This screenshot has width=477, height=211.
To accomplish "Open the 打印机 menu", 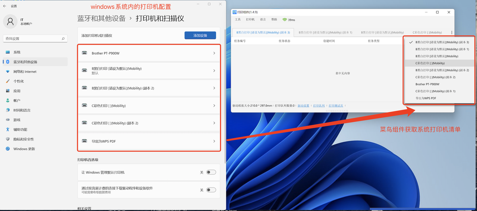I will pos(250,20).
